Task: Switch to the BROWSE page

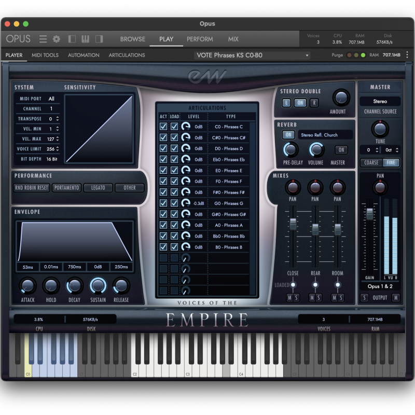Action: point(133,39)
